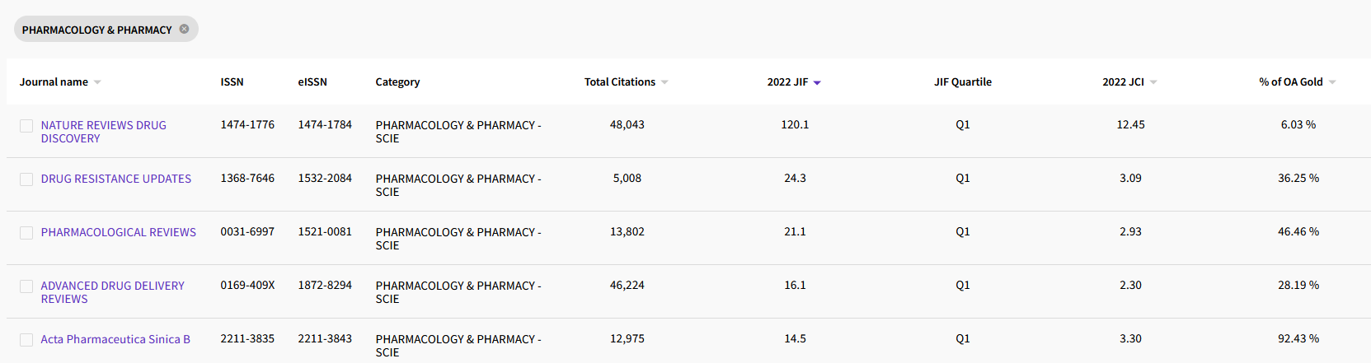Sort by 2022 JCI arrow

point(1153,82)
